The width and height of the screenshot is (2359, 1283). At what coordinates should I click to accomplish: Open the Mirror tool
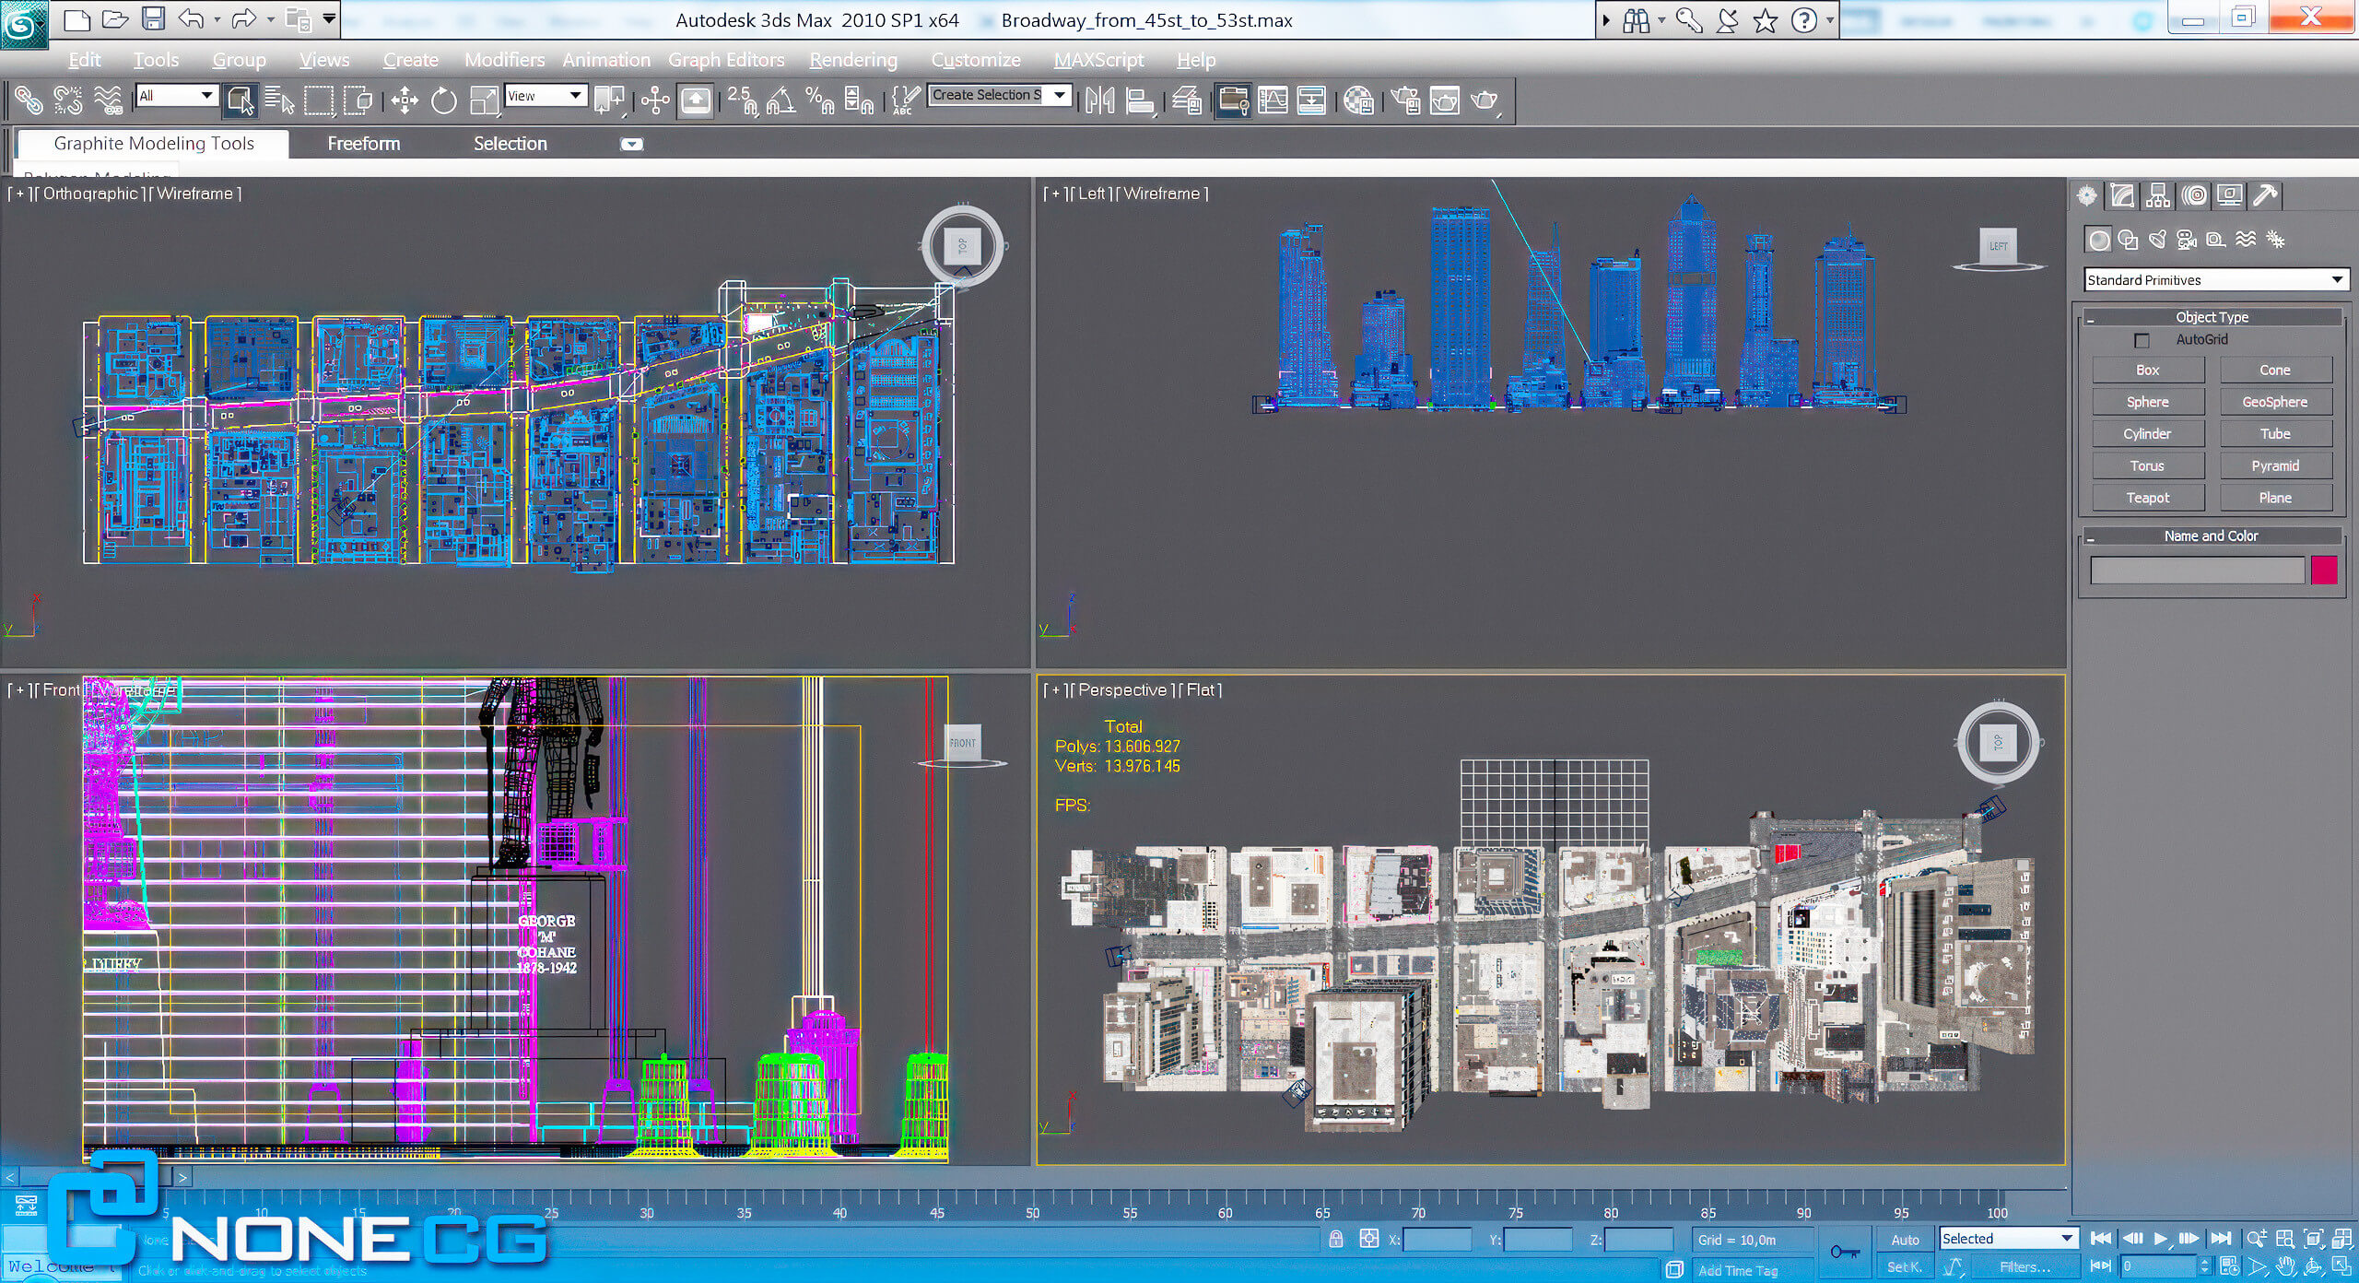coord(1099,100)
